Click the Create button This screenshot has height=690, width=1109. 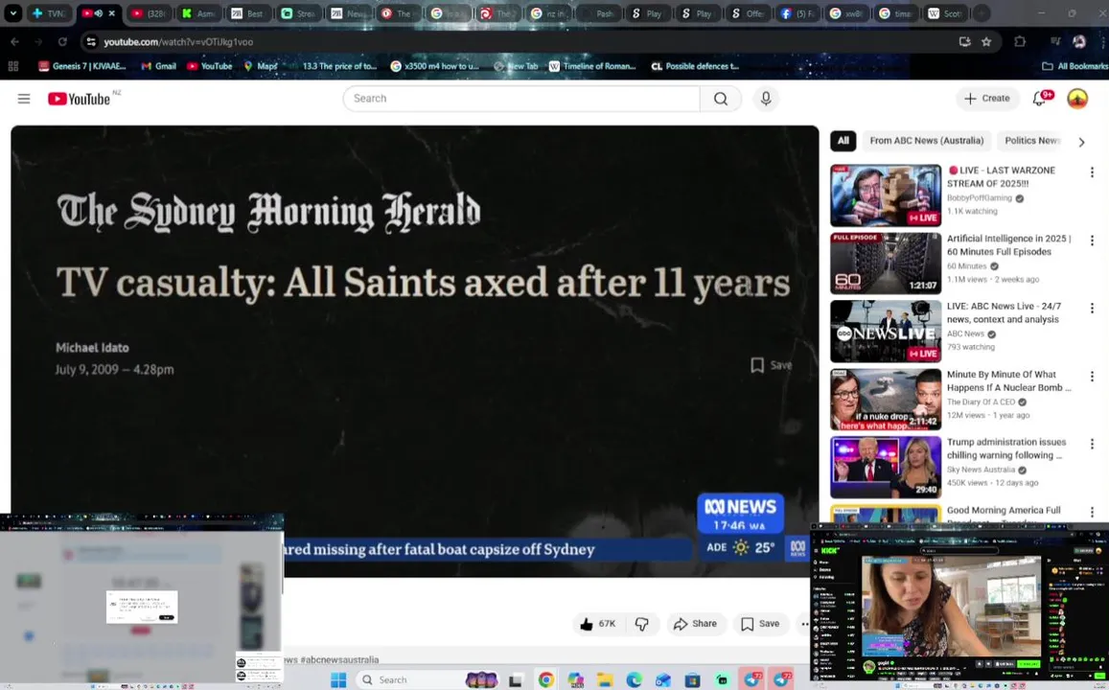tap(987, 99)
